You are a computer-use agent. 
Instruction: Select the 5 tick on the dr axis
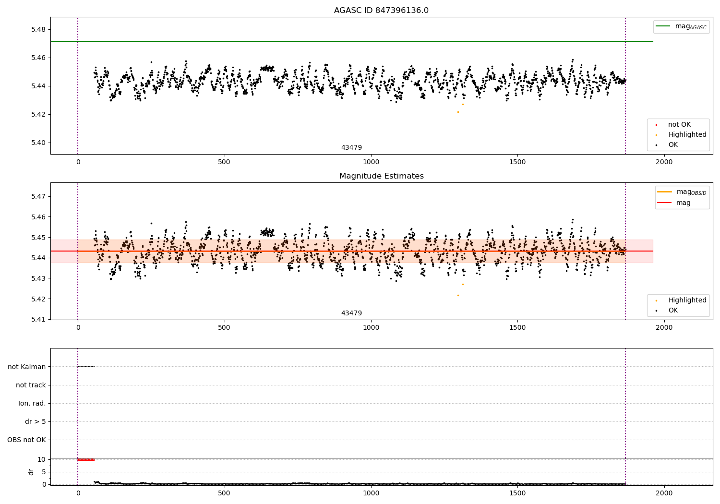(44, 472)
